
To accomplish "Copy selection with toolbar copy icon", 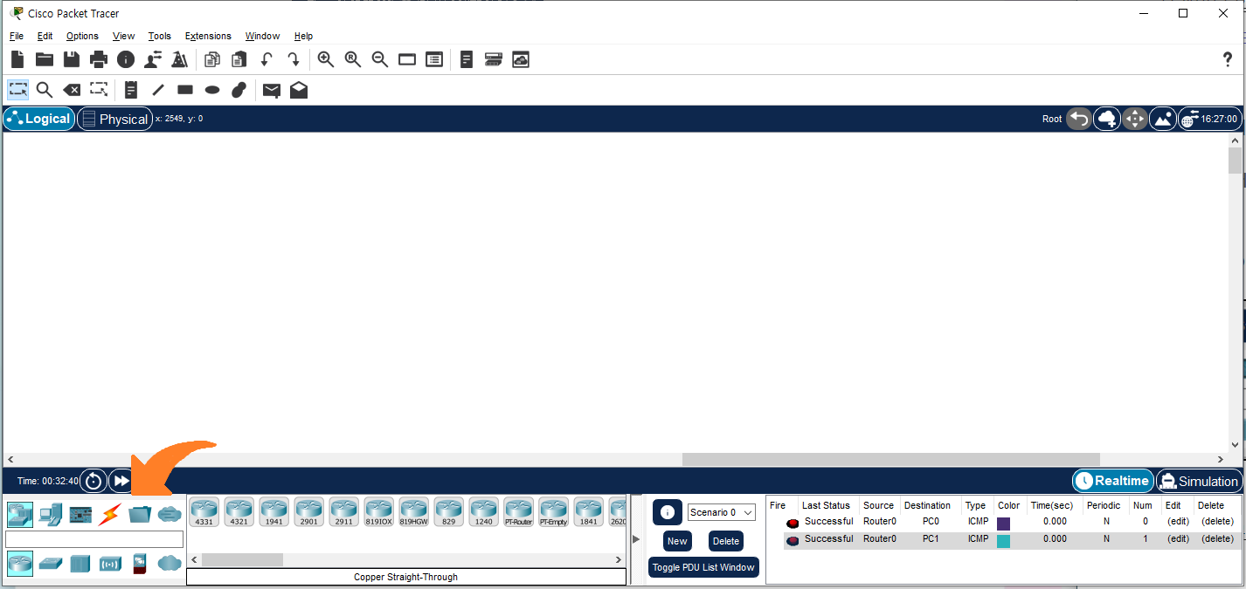I will tap(211, 59).
